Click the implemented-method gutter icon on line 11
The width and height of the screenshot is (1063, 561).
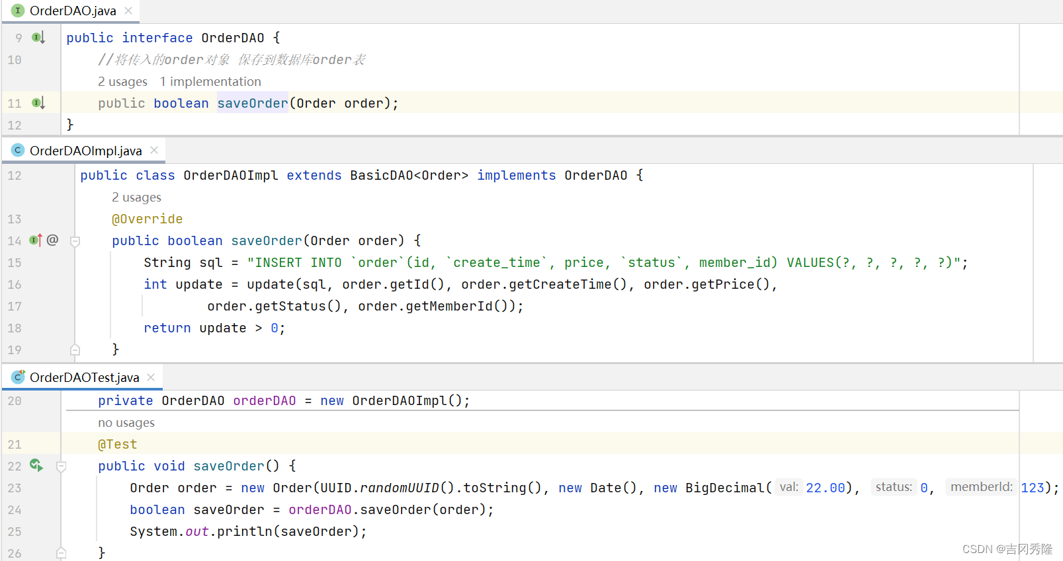click(x=38, y=103)
